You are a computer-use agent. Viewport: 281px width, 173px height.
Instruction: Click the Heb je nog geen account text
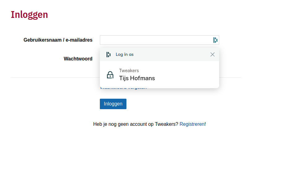pyautogui.click(x=135, y=124)
